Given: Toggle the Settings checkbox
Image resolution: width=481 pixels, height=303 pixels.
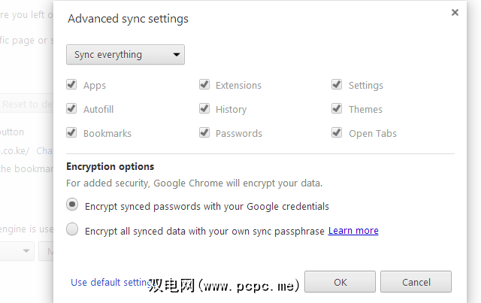Looking at the screenshot, I should pyautogui.click(x=337, y=85).
